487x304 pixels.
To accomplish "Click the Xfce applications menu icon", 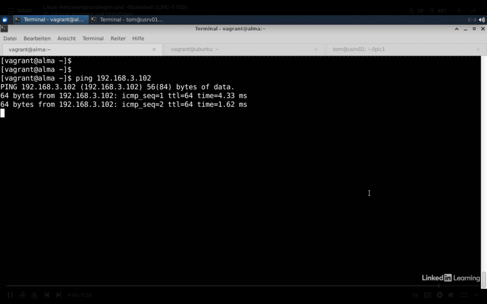I will click(x=5, y=19).
